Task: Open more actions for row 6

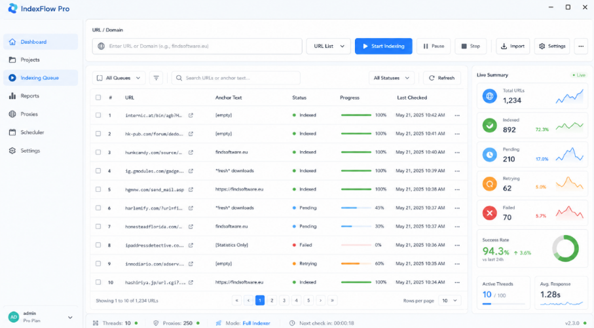Action: coord(457,208)
